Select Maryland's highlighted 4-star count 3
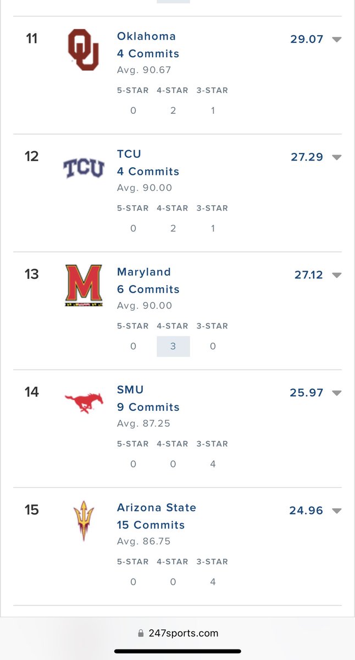 (173, 346)
